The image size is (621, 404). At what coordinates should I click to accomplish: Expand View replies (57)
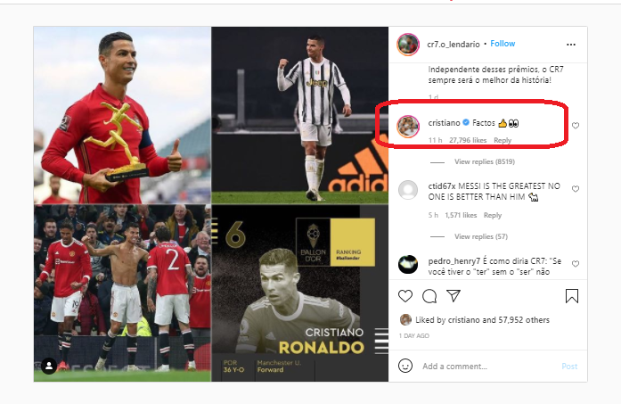click(481, 236)
